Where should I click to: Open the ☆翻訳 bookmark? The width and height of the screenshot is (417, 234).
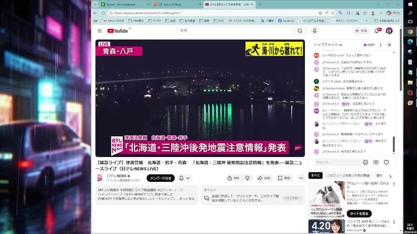point(267,21)
